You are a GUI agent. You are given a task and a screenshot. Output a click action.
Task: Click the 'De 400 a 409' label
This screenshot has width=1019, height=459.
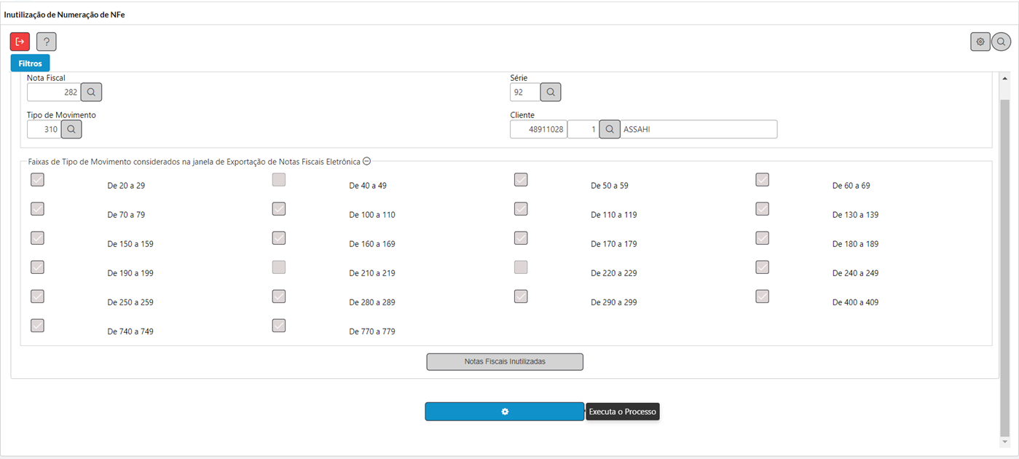(x=855, y=302)
